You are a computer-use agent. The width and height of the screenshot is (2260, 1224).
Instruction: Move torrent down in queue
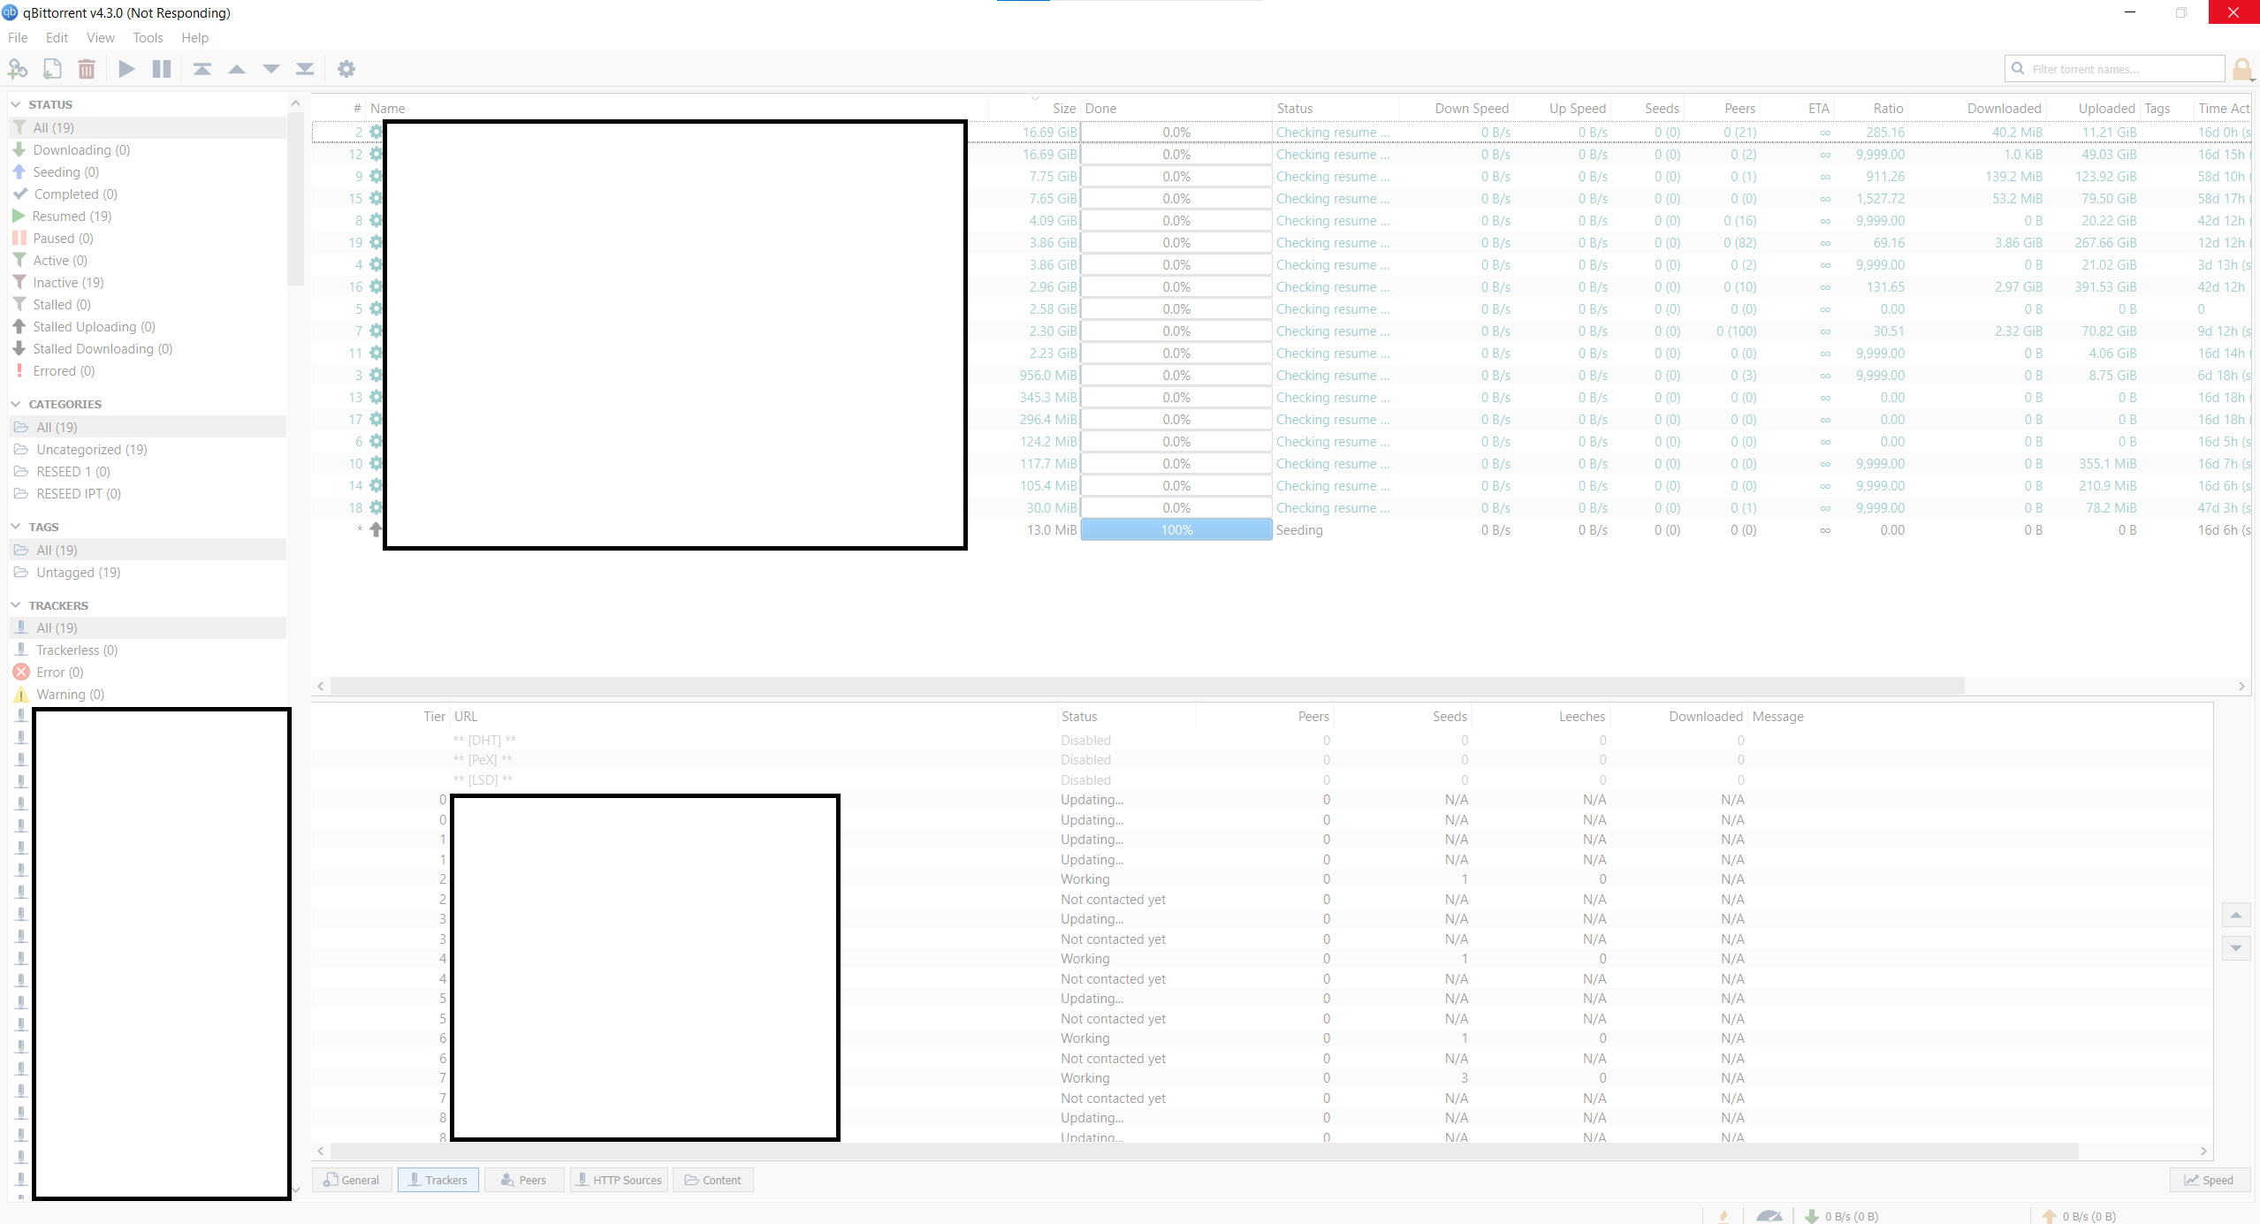[270, 68]
